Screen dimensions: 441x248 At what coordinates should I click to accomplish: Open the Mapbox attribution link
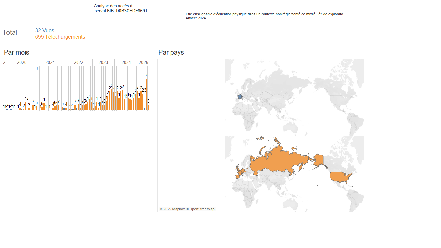point(172,209)
